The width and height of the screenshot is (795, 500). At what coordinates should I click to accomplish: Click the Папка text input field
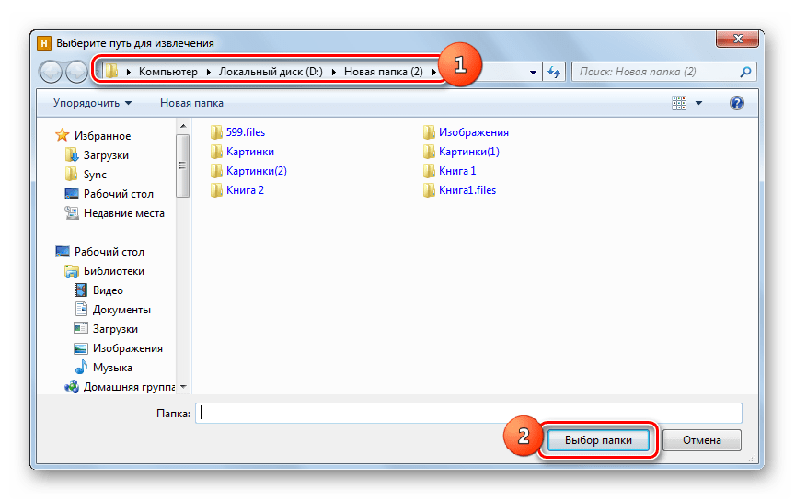(x=468, y=414)
